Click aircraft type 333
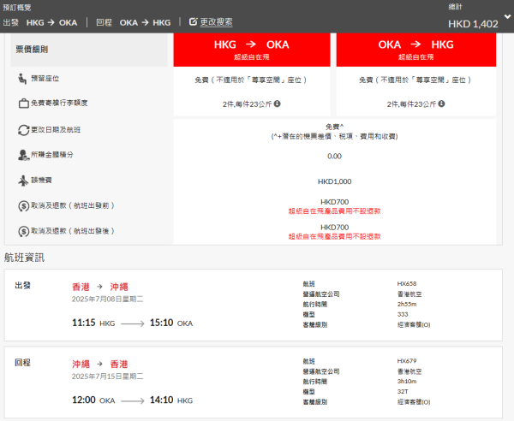The image size is (514, 421). click(403, 314)
